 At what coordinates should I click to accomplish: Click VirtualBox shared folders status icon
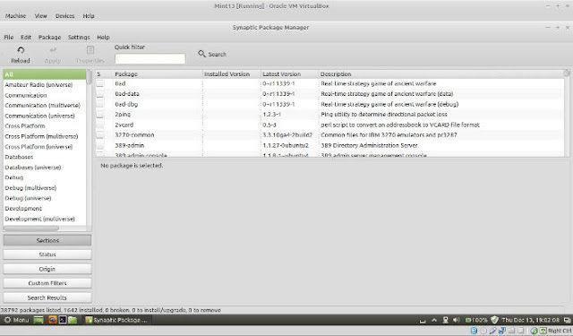coord(511,331)
